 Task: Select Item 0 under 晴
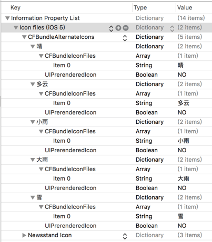(x=62, y=65)
